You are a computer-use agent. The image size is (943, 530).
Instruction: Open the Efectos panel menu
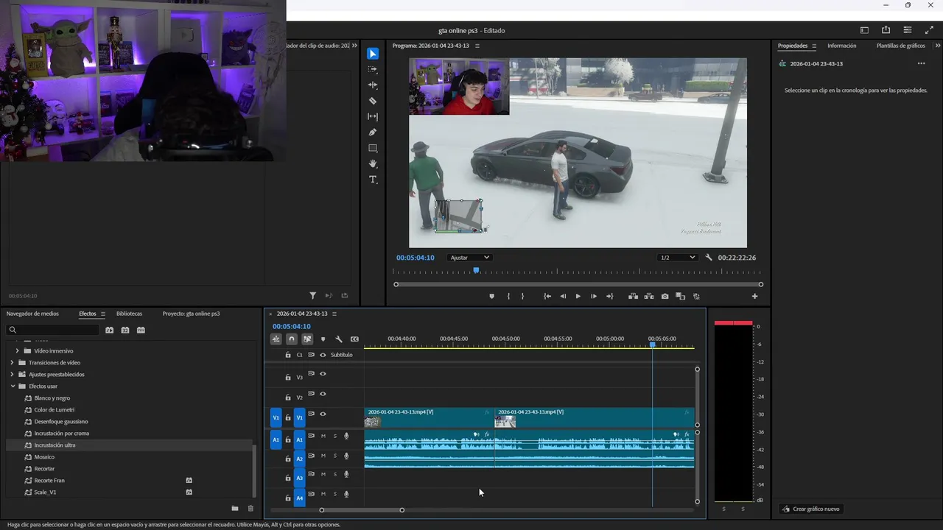(x=103, y=314)
